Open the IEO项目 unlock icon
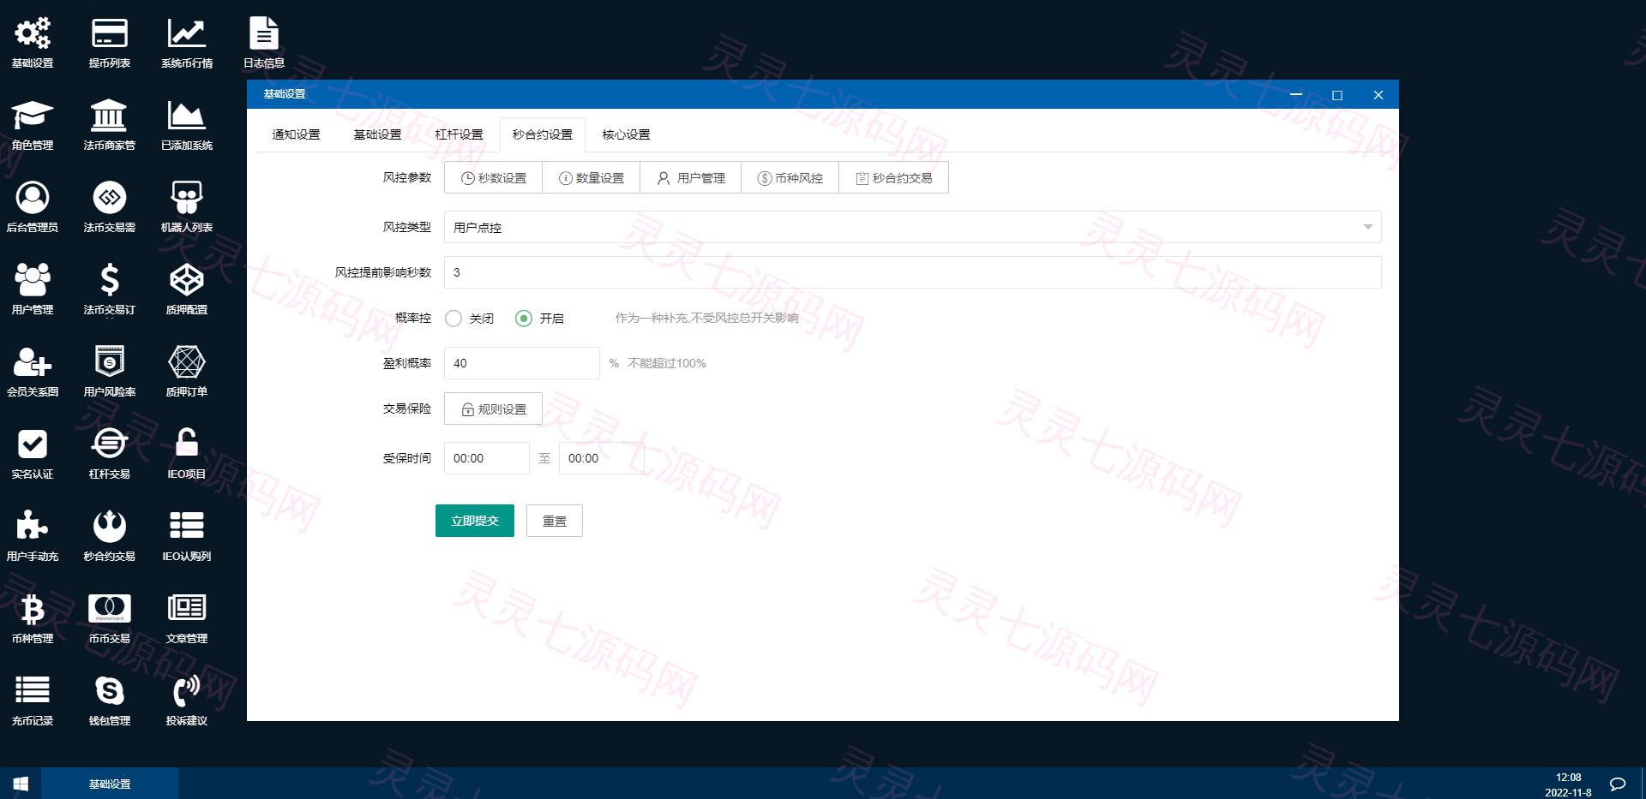The image size is (1646, 799). [x=187, y=444]
